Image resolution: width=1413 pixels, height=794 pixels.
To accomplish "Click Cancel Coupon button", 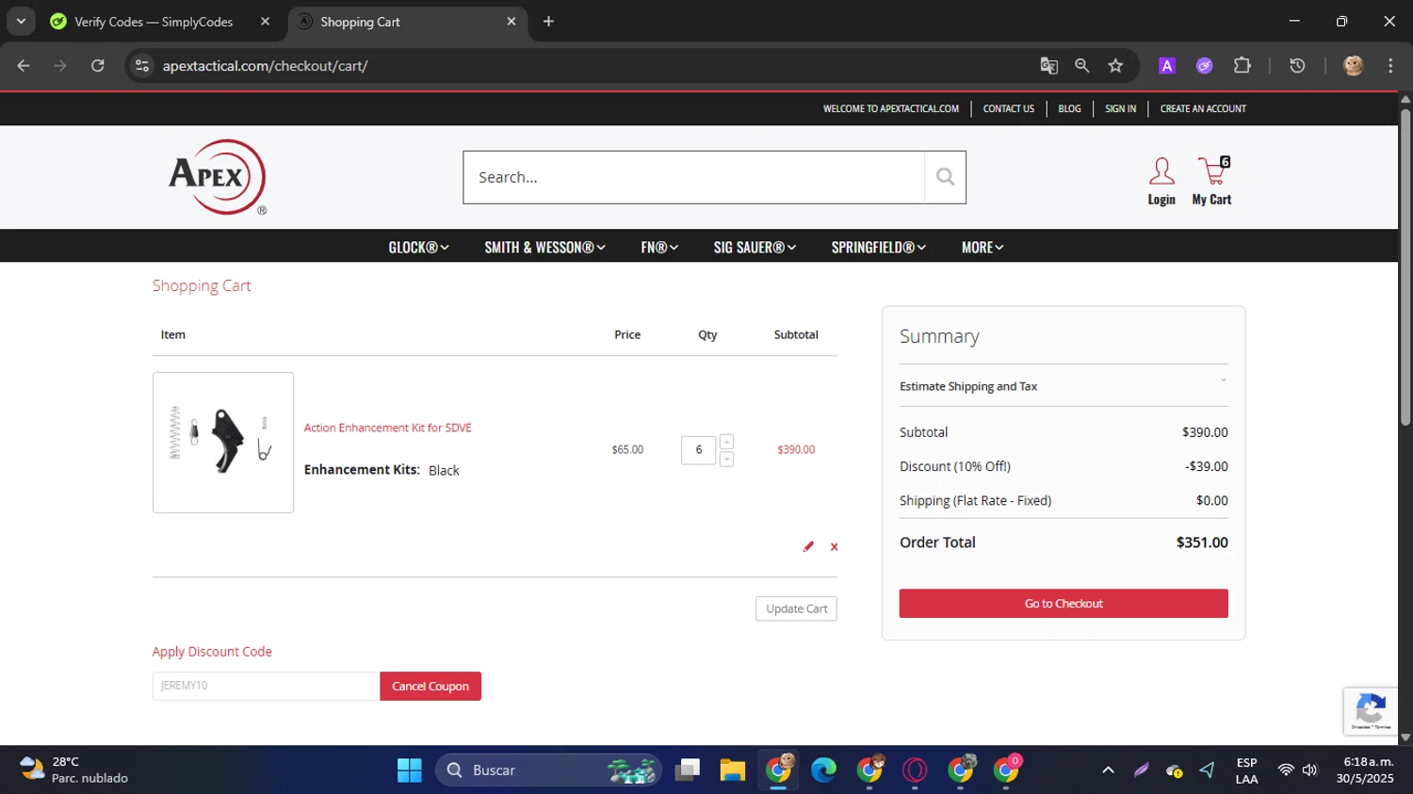I will click(x=430, y=686).
